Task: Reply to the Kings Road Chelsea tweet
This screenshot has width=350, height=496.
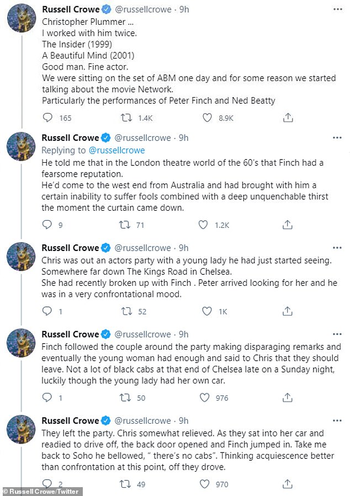Action: point(48,311)
